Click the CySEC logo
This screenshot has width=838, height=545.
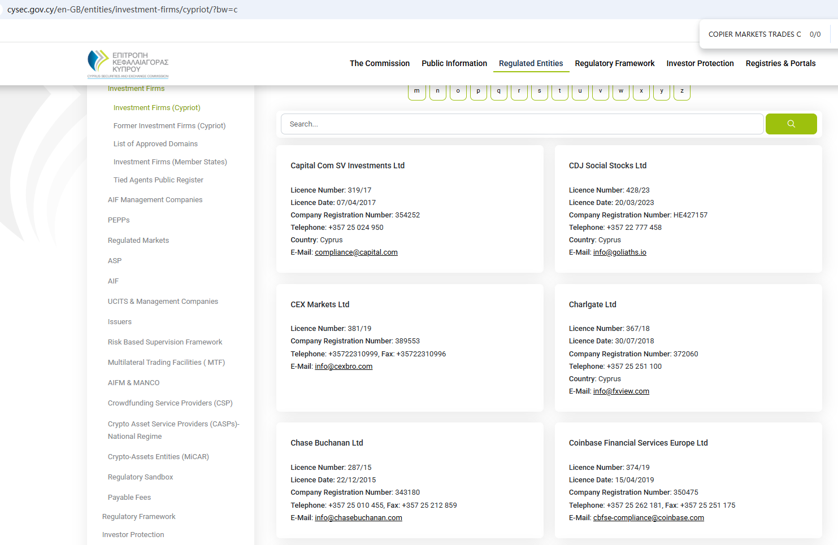128,64
